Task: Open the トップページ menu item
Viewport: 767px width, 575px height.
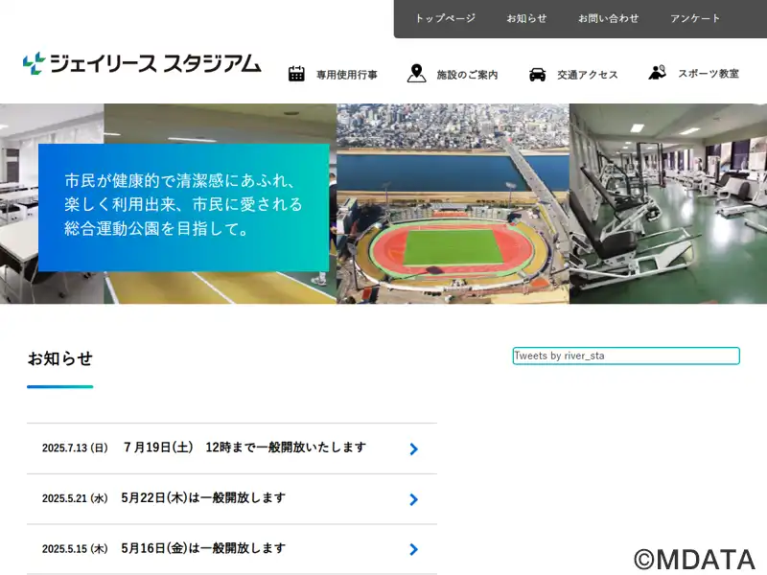Action: (x=445, y=18)
